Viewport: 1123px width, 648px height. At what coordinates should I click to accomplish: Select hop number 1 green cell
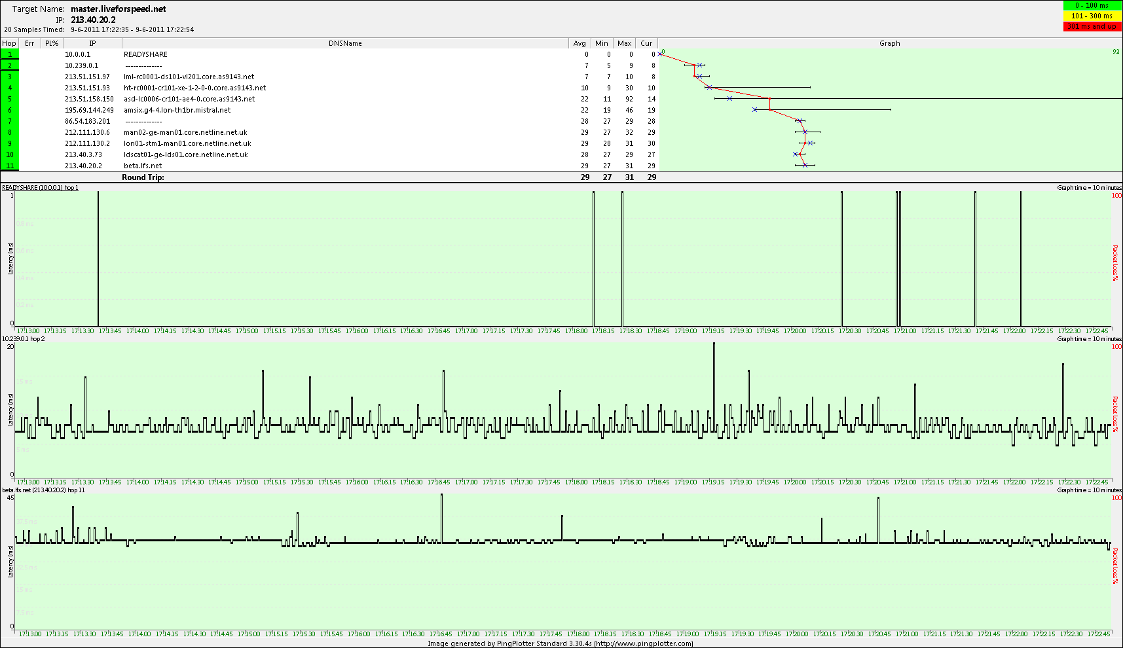tap(10, 54)
